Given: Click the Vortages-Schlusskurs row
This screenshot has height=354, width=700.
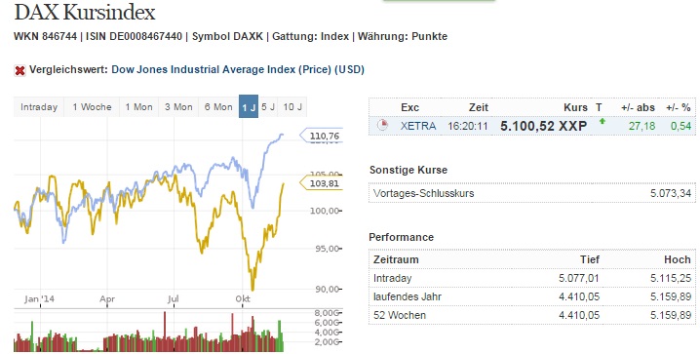Looking at the screenshot, I should (x=532, y=193).
